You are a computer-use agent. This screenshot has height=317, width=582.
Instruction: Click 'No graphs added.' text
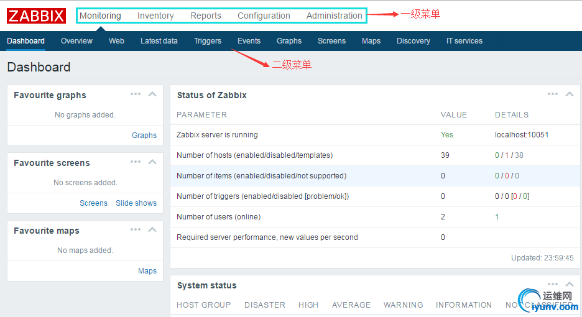85,115
